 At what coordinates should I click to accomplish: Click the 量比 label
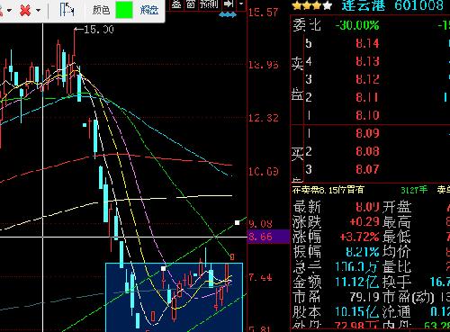point(397,267)
